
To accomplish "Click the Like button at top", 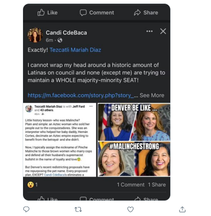I will coord(47,13).
